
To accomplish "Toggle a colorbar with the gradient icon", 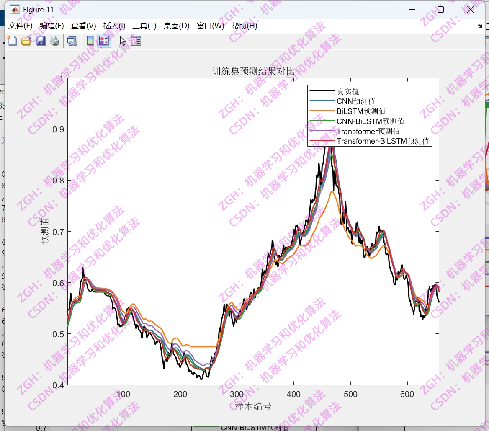I will (x=90, y=41).
